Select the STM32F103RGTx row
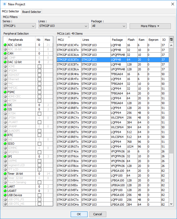The image size is (177, 219). pyautogui.click(x=113, y=147)
